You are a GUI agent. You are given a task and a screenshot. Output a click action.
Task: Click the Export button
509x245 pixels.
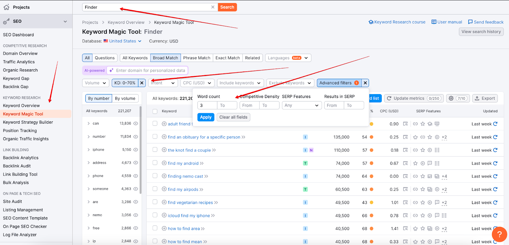[x=485, y=98]
